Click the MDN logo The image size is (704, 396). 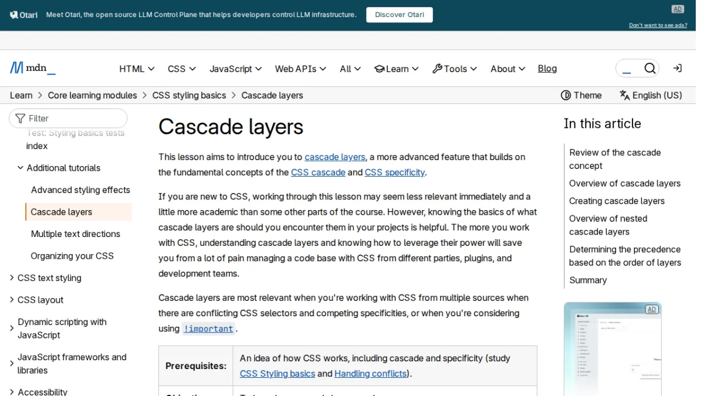click(33, 68)
